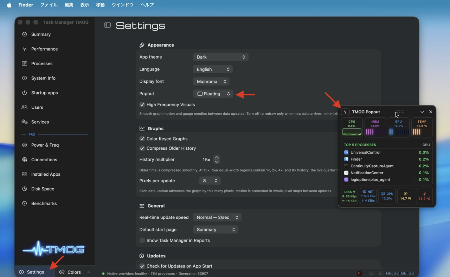The height and width of the screenshot is (277, 450).
Task: Open the Summary page in sidebar
Action: click(41, 34)
